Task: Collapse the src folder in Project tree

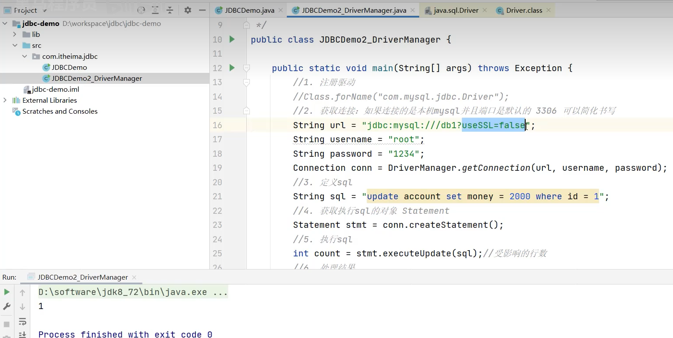Action: coord(15,45)
